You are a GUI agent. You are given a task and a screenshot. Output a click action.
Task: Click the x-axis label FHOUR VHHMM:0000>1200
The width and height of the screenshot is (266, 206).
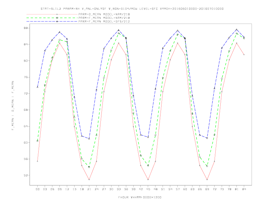tap(140, 197)
